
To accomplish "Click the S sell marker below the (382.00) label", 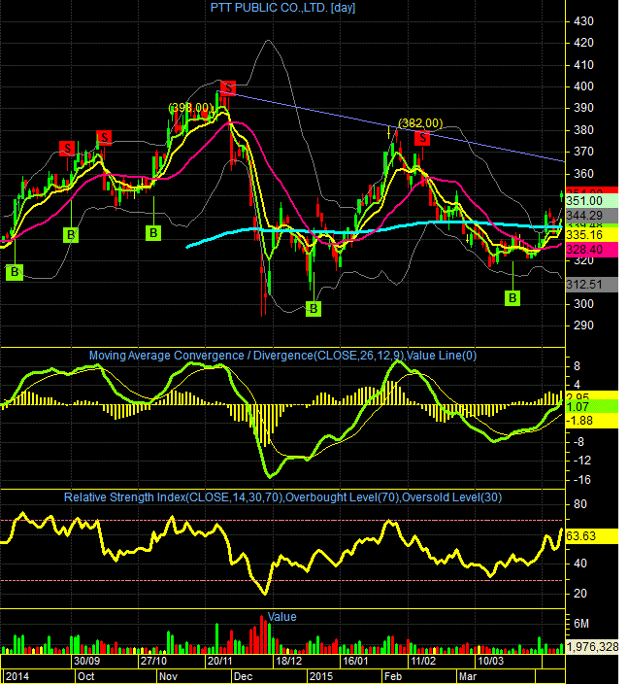I will click(x=422, y=138).
